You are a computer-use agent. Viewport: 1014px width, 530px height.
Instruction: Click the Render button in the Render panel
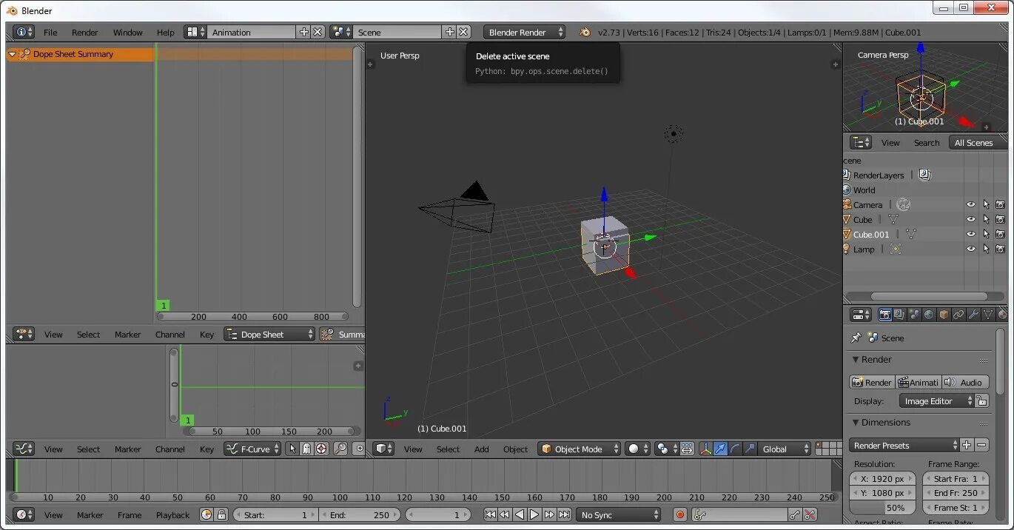point(872,382)
